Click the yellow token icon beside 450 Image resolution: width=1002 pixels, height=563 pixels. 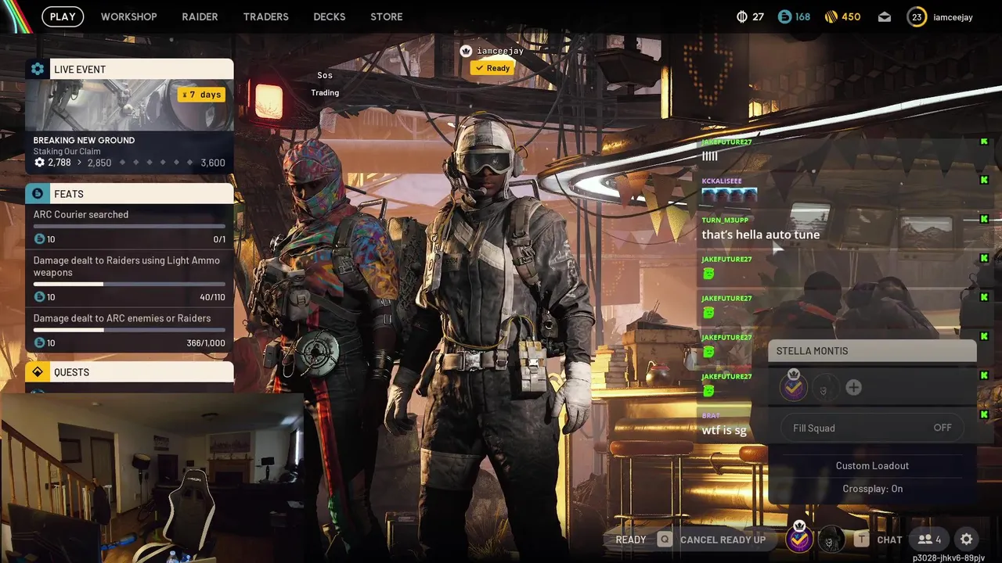tap(831, 16)
